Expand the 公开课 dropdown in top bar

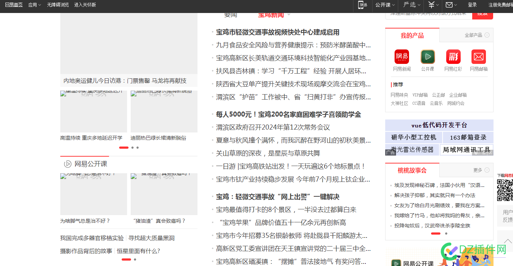pos(385,5)
